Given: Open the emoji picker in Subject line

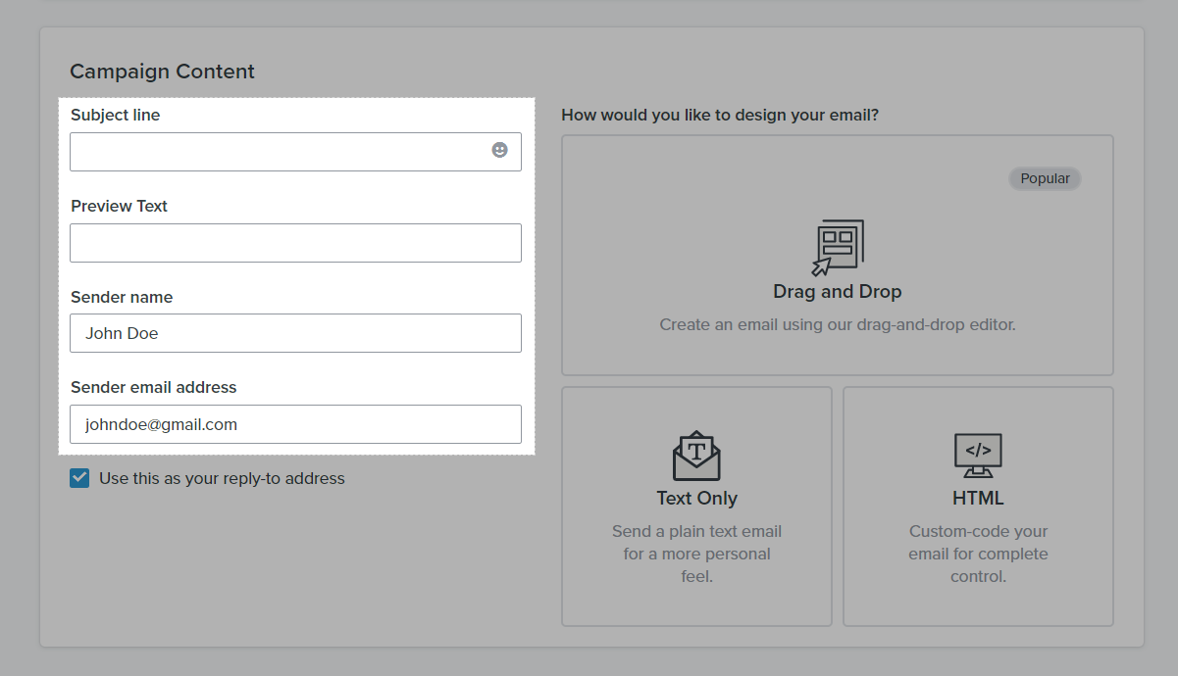Looking at the screenshot, I should 500,150.
